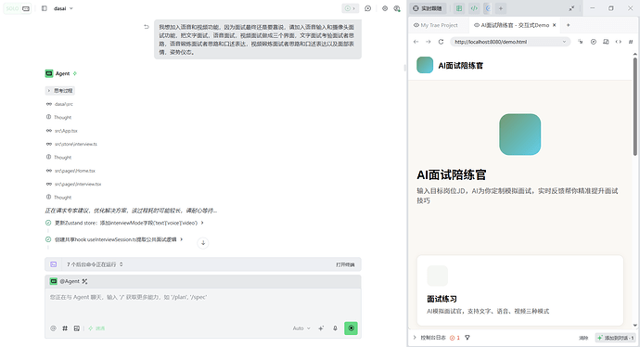Viewport: 640px width, 347px height.
Task: Reload the preview page
Action: click(441, 42)
